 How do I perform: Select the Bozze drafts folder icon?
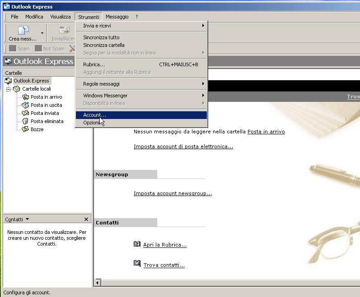26,129
